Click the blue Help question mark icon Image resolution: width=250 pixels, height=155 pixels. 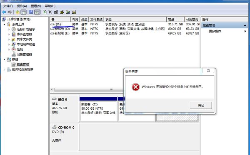click(x=31, y=12)
